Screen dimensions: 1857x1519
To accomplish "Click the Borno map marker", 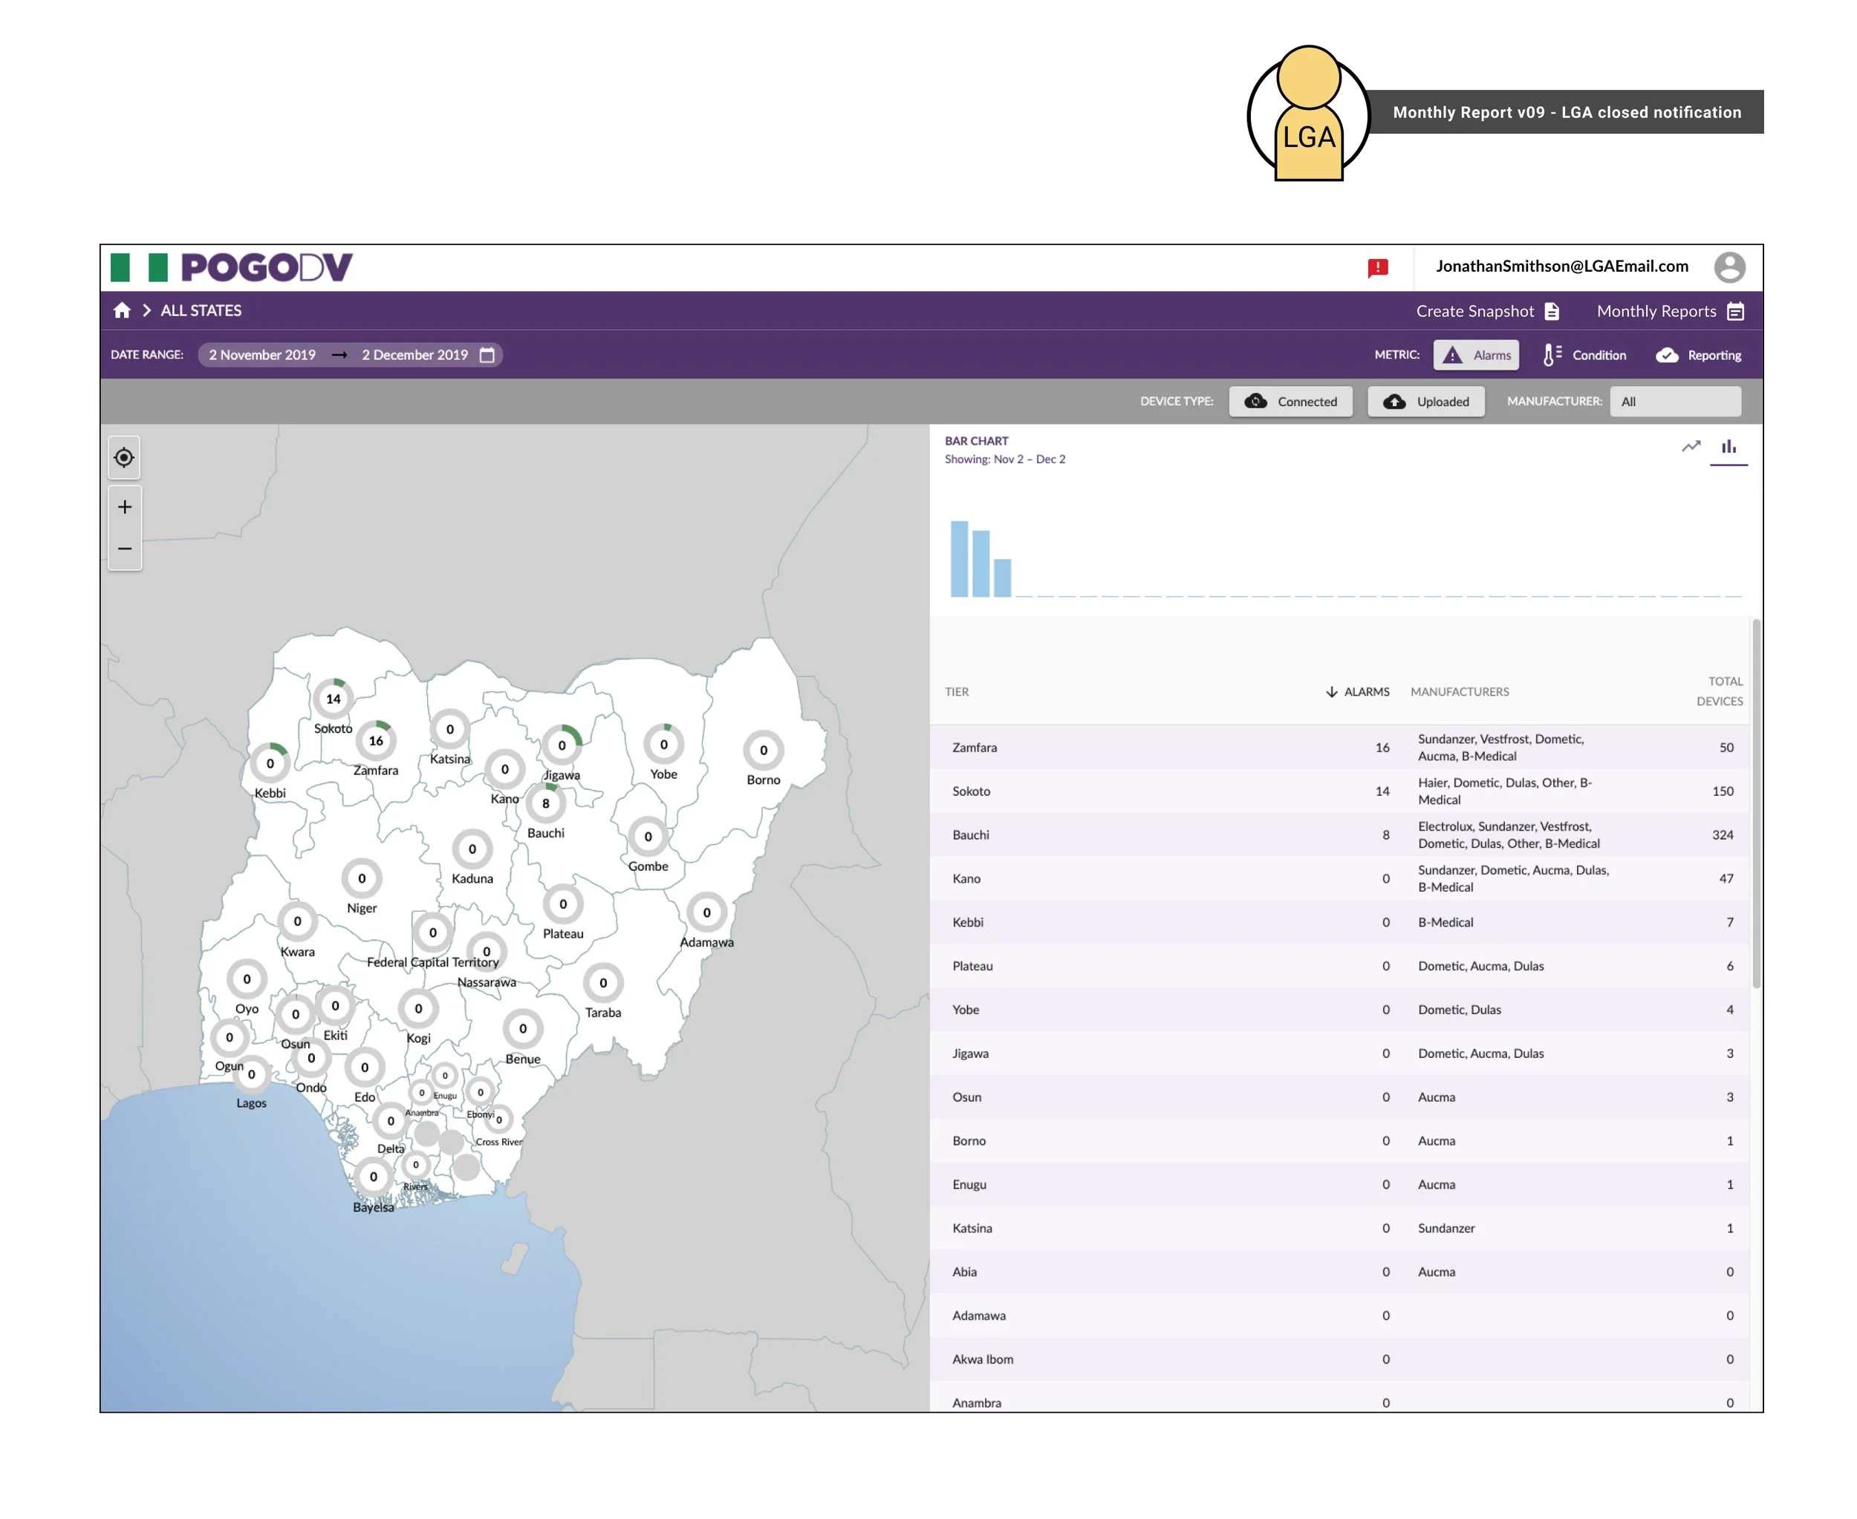I will [x=763, y=750].
